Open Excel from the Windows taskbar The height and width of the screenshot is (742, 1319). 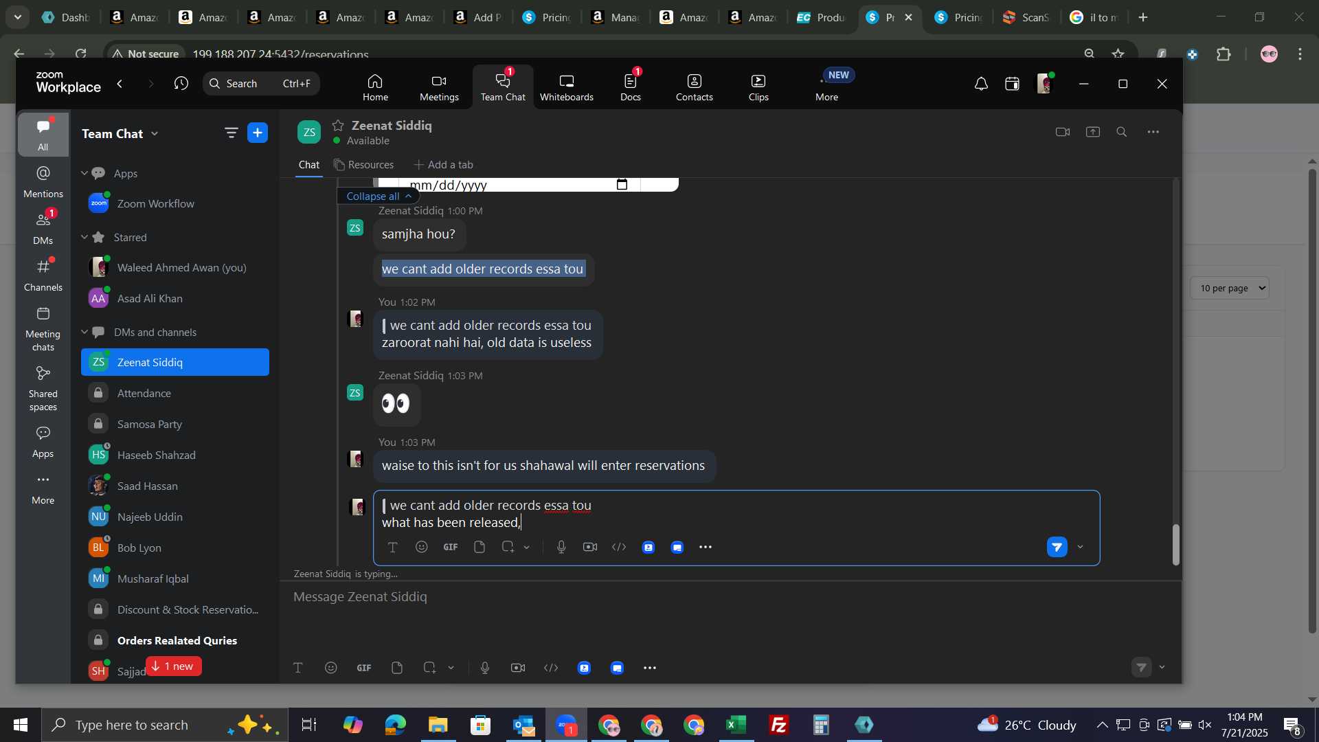click(x=736, y=726)
